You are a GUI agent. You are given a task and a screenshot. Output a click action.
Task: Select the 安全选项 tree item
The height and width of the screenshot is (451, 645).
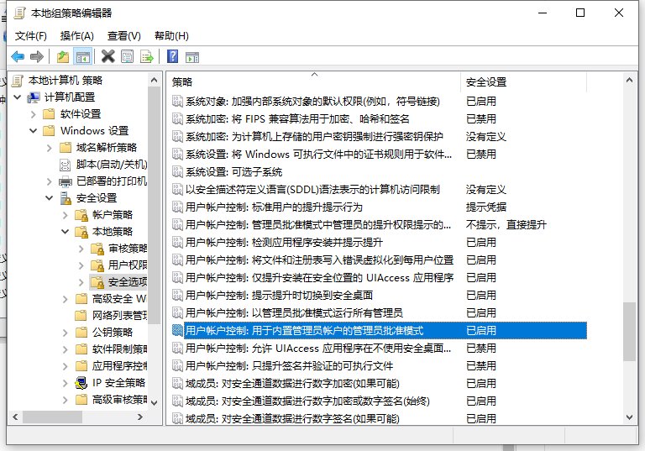(x=127, y=282)
